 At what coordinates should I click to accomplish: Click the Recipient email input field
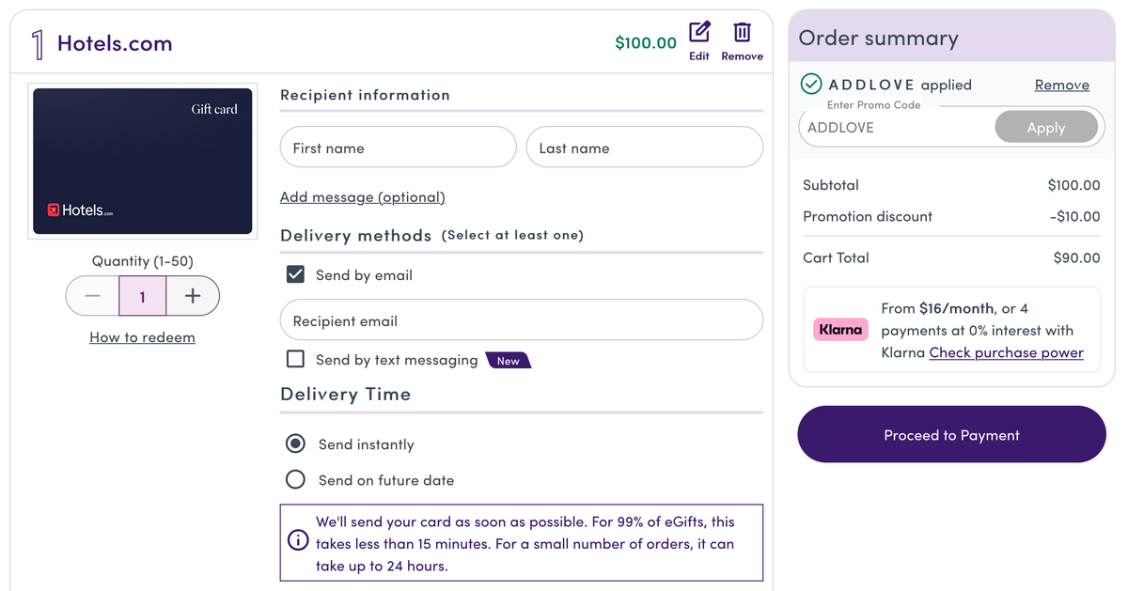(522, 320)
